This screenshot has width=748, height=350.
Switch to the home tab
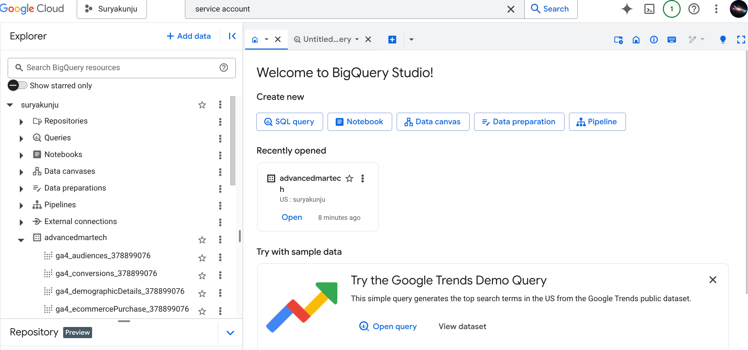pos(255,39)
